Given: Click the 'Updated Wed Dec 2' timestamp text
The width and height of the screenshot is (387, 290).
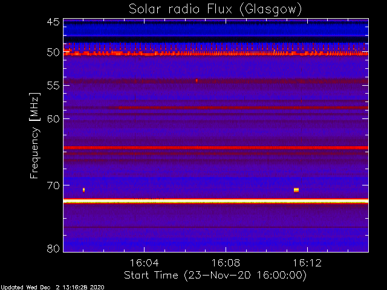Looking at the screenshot, I should pyautogui.click(x=53, y=288).
